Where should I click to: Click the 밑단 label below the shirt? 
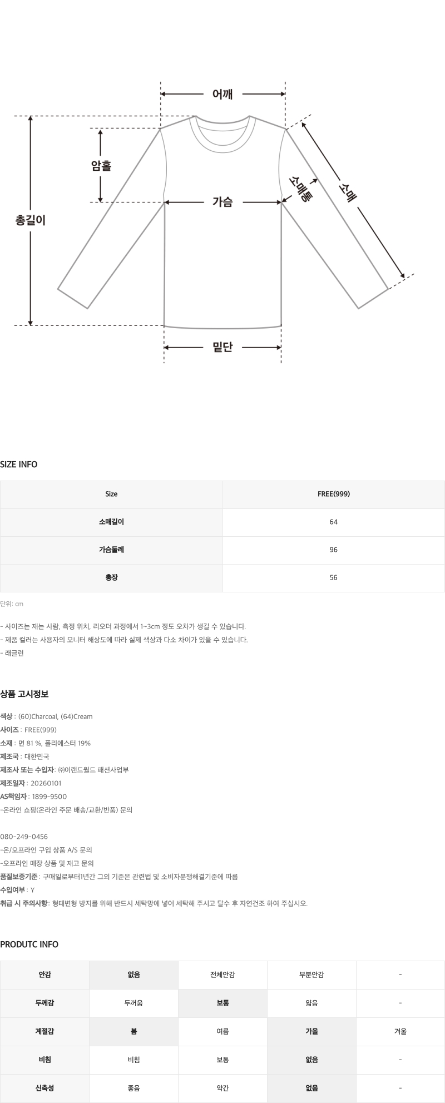point(222,348)
